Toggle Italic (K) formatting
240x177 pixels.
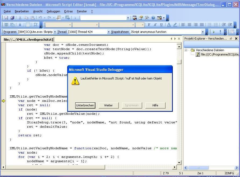[x=155, y=25]
